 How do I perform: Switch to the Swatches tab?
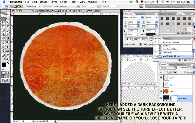coord(172,14)
